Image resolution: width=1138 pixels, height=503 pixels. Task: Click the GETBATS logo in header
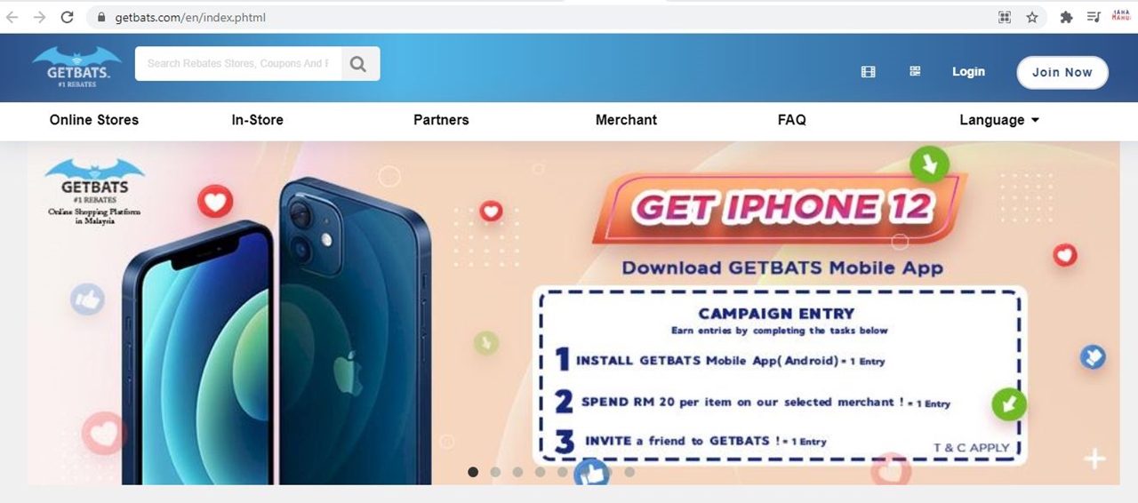(77, 67)
